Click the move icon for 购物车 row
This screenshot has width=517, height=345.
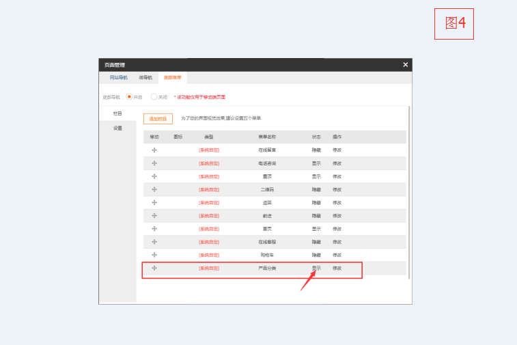click(154, 255)
